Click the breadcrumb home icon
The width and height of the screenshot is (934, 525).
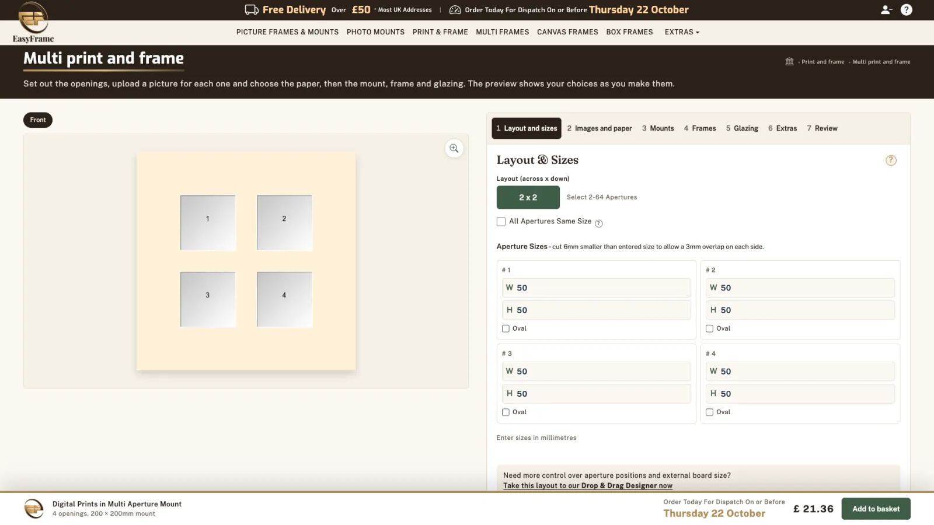[789, 61]
